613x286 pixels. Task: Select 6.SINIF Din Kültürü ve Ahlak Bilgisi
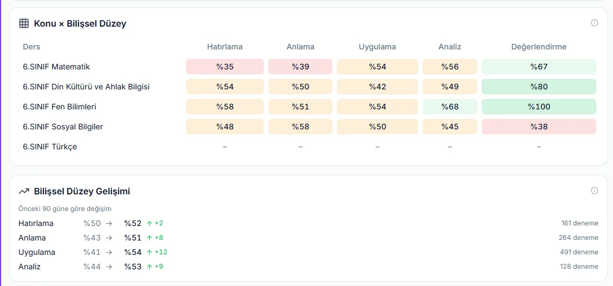point(86,87)
